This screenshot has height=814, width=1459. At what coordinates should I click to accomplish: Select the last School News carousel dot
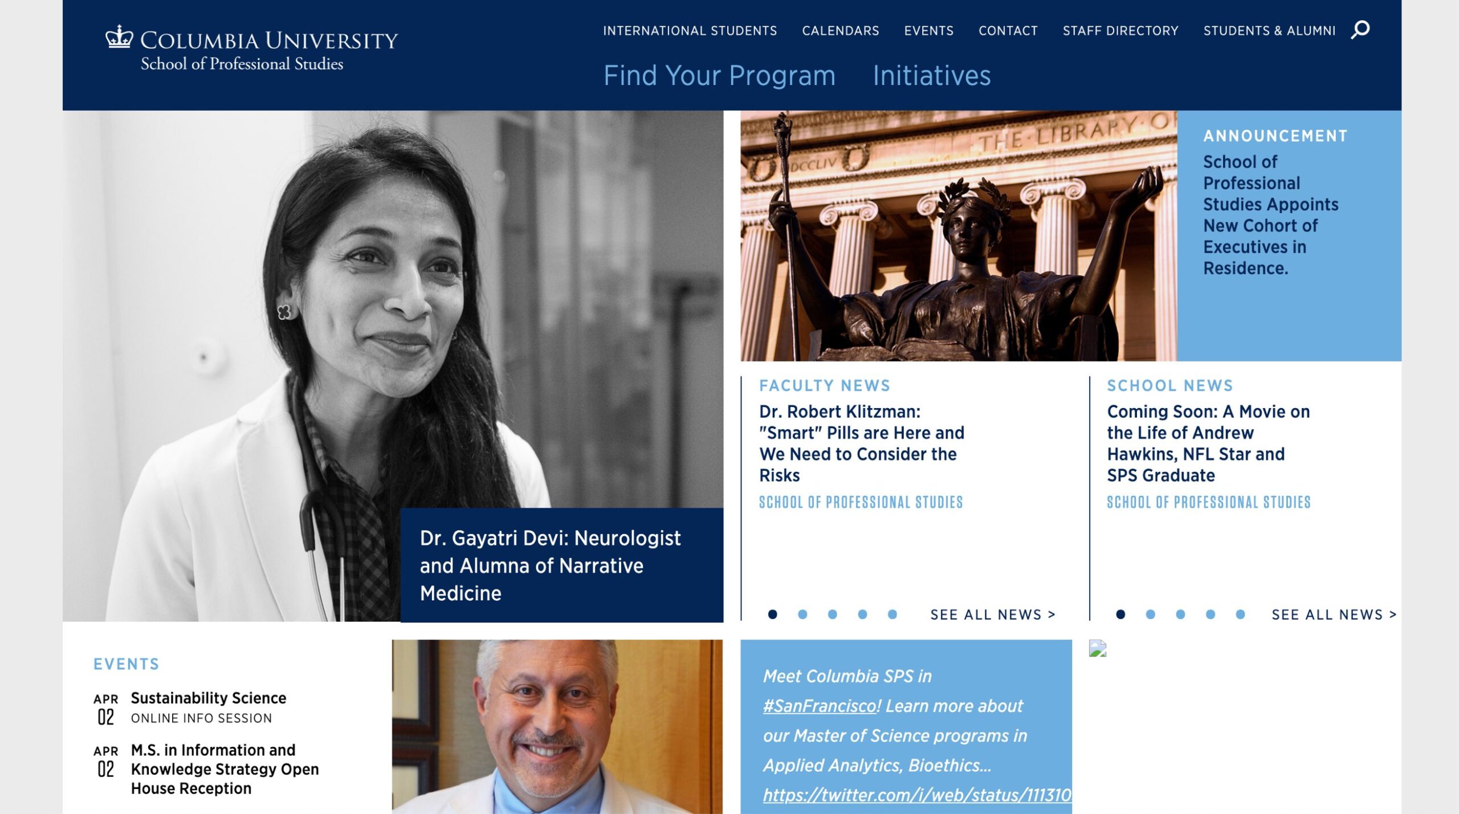pyautogui.click(x=1240, y=614)
